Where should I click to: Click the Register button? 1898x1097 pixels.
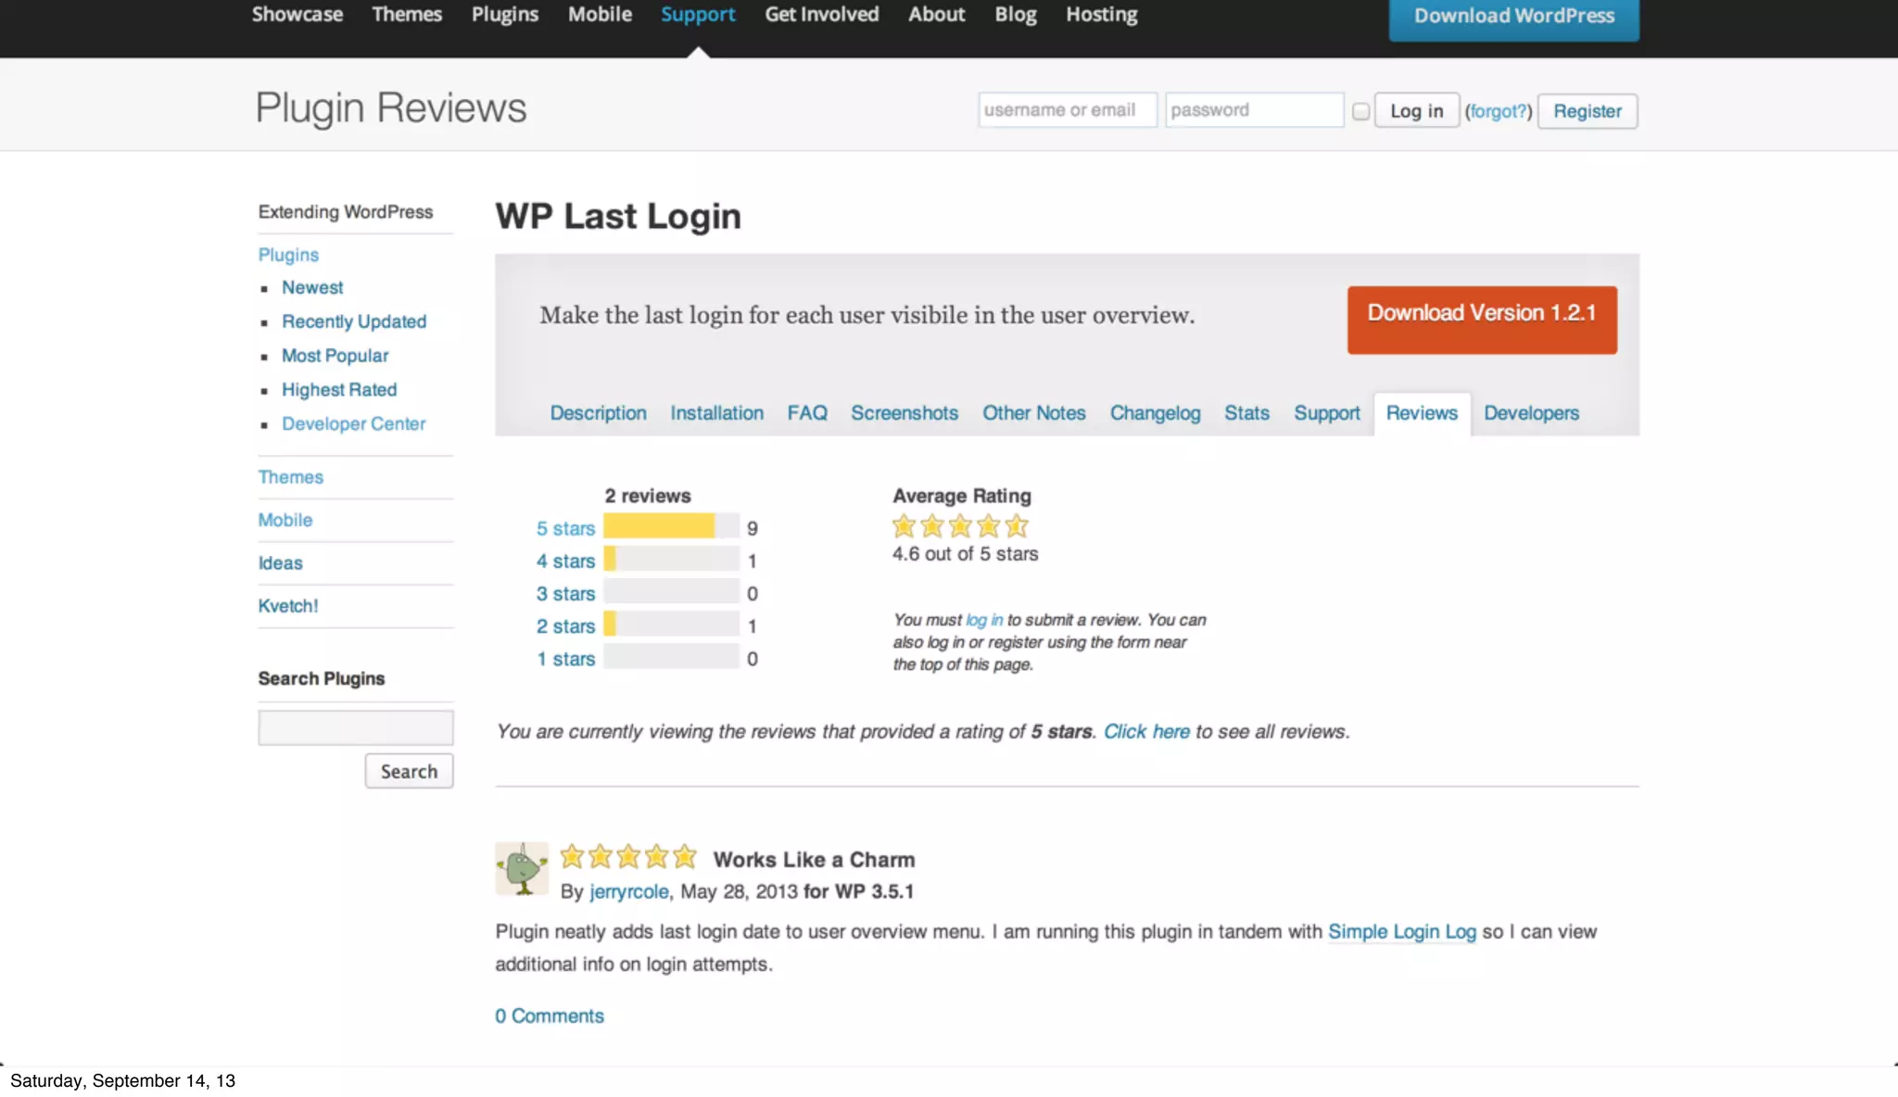(x=1587, y=111)
